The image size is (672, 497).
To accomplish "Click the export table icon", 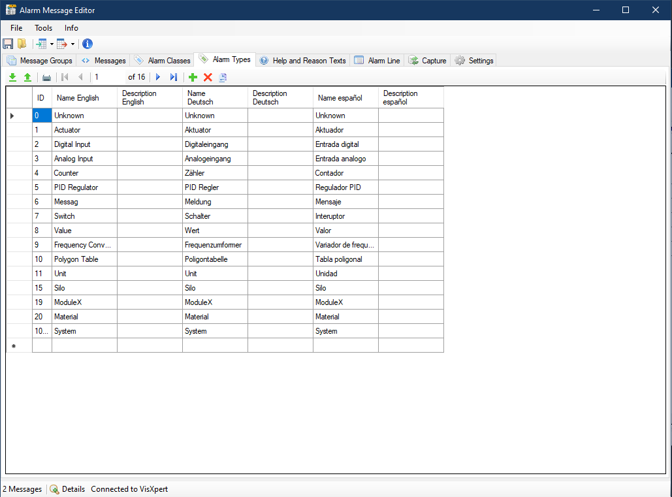I will (60, 44).
